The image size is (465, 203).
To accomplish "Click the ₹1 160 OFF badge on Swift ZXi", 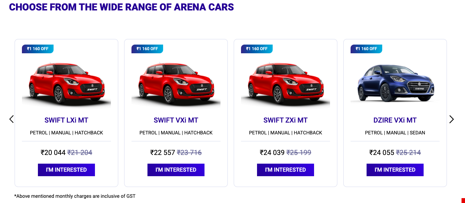I will (257, 49).
